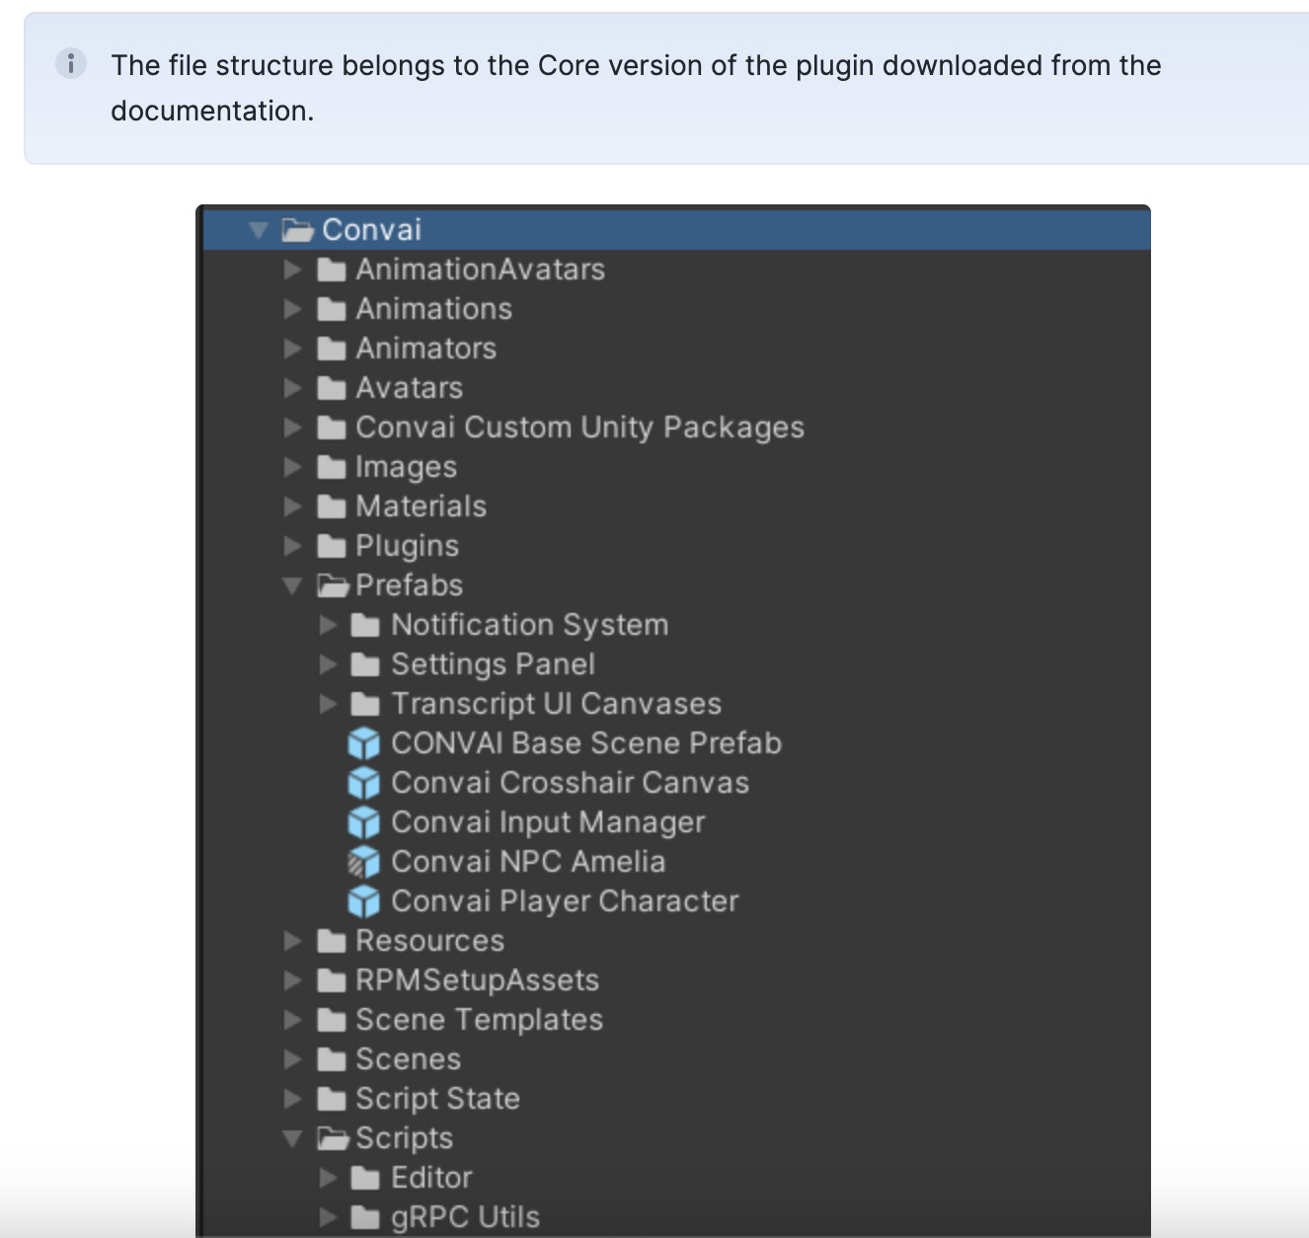Select the 'Transcript UI Canvases' label
1309x1238 pixels.
557,705
